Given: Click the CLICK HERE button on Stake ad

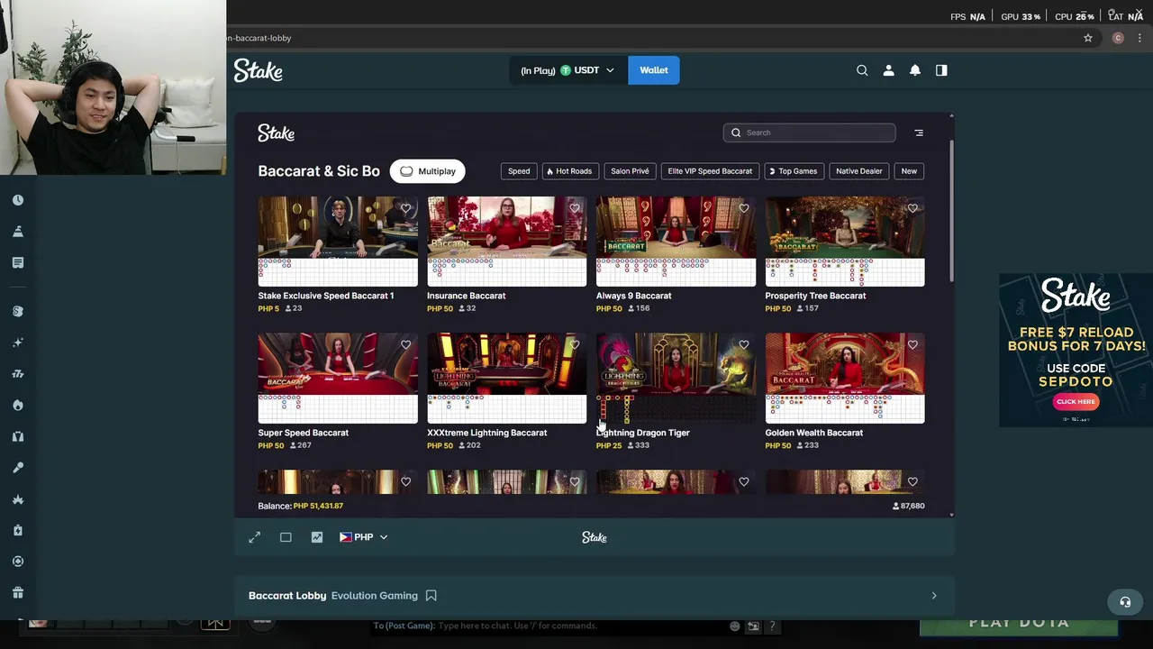Looking at the screenshot, I should click(1076, 402).
